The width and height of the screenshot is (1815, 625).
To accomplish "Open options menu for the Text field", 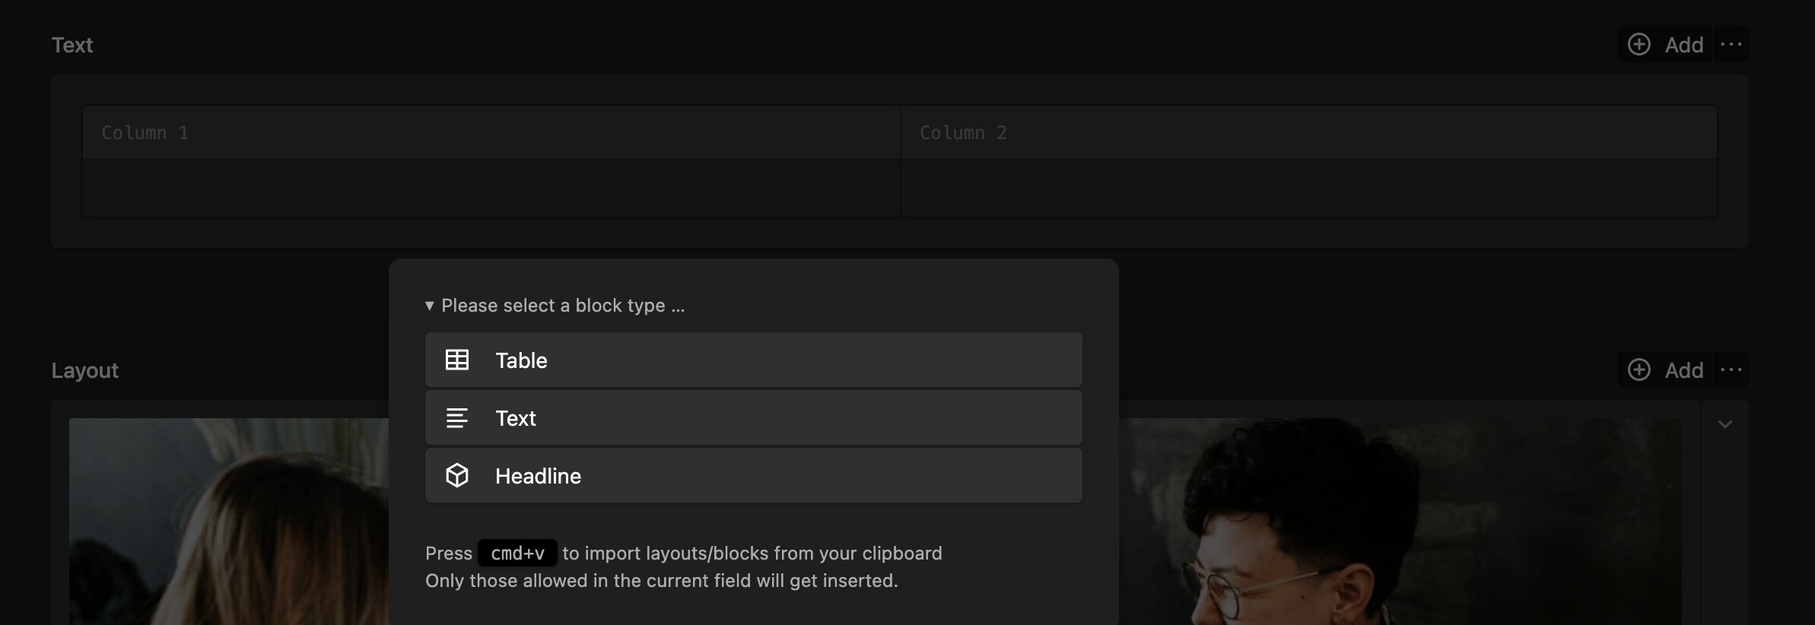I will click(1731, 45).
